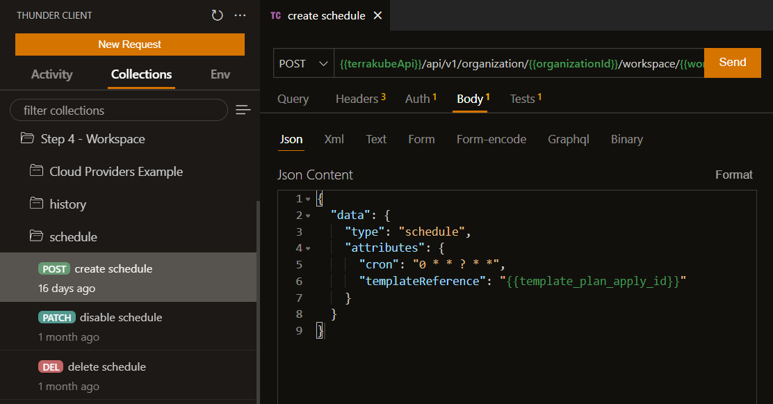Open the more actions ellipsis menu
773x404 pixels.
(240, 15)
